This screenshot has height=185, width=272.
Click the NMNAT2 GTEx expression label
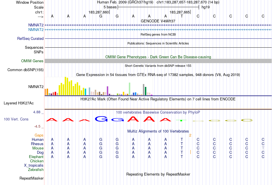(x=36, y=87)
